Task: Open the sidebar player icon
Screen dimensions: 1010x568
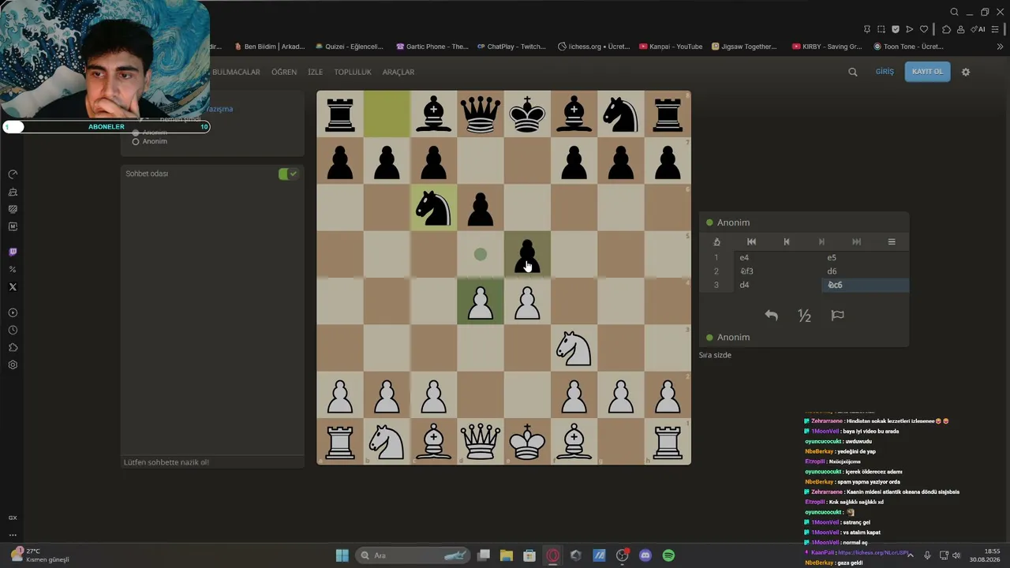Action: 13,313
